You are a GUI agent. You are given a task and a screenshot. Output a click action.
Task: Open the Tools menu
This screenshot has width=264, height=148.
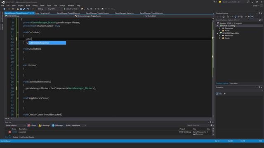coord(49,5)
